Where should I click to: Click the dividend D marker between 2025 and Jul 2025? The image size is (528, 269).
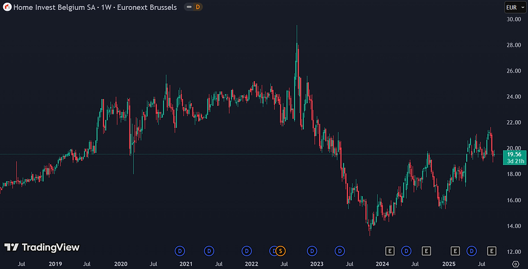pos(471,251)
